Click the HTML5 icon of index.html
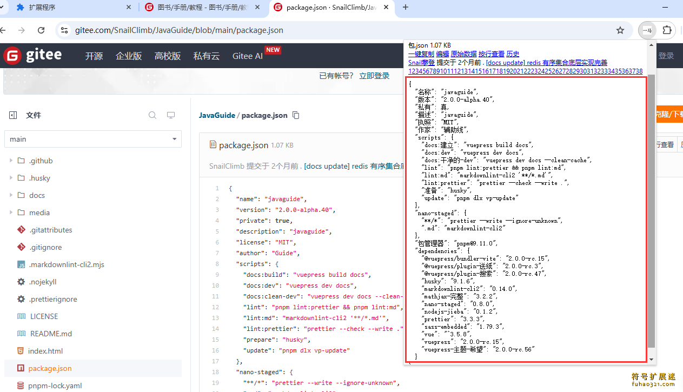The width and height of the screenshot is (683, 392). 21,351
